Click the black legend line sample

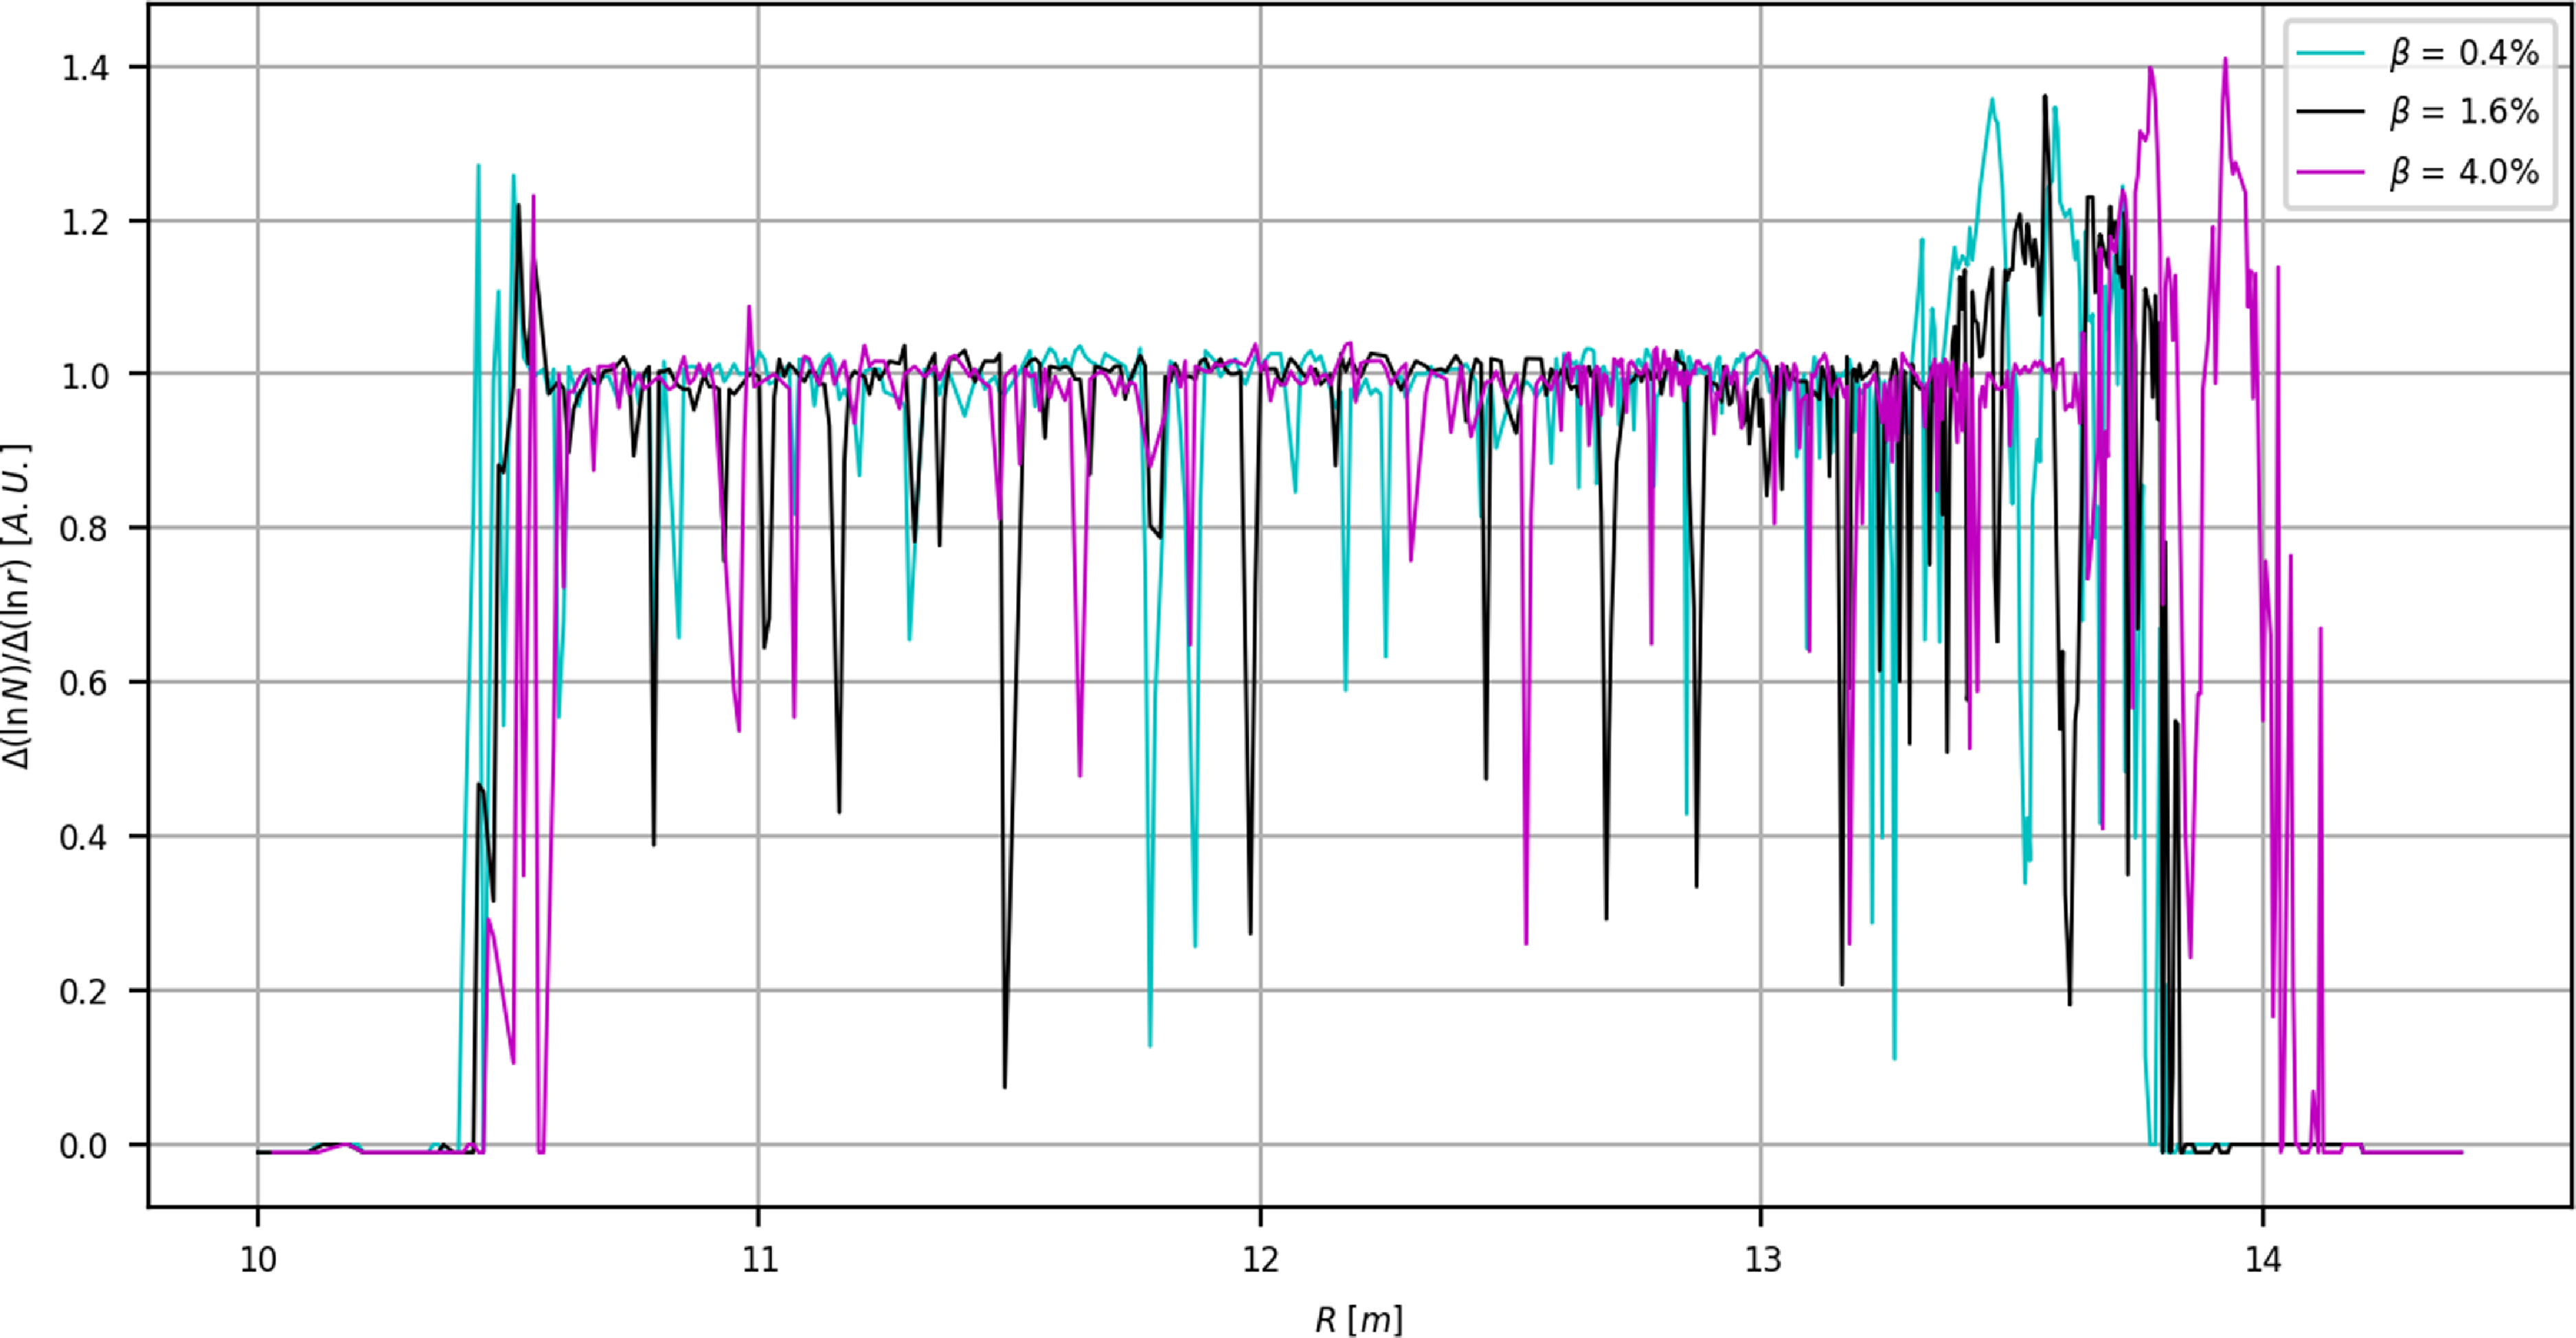click(x=2331, y=111)
